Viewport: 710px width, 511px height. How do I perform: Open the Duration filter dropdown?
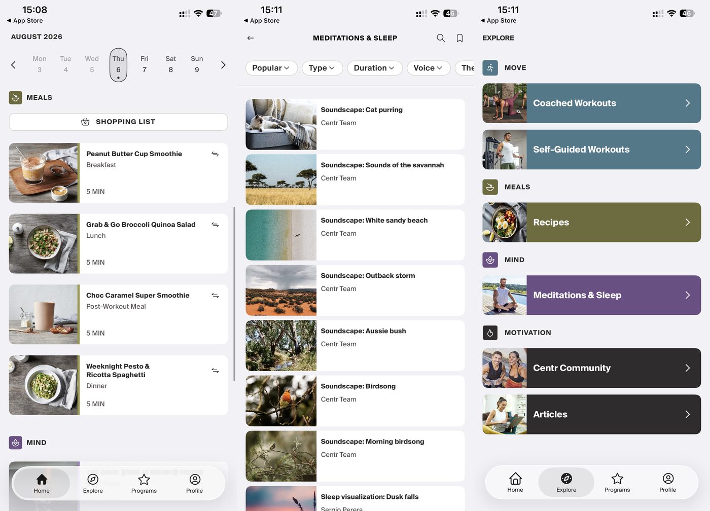click(x=375, y=68)
